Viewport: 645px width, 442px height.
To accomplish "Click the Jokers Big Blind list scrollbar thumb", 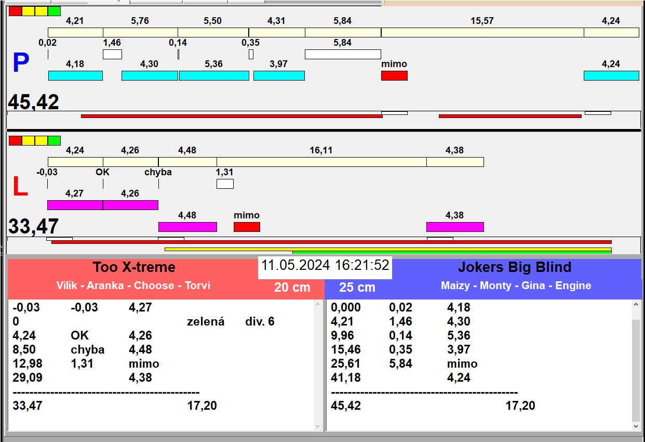I will pos(637,371).
